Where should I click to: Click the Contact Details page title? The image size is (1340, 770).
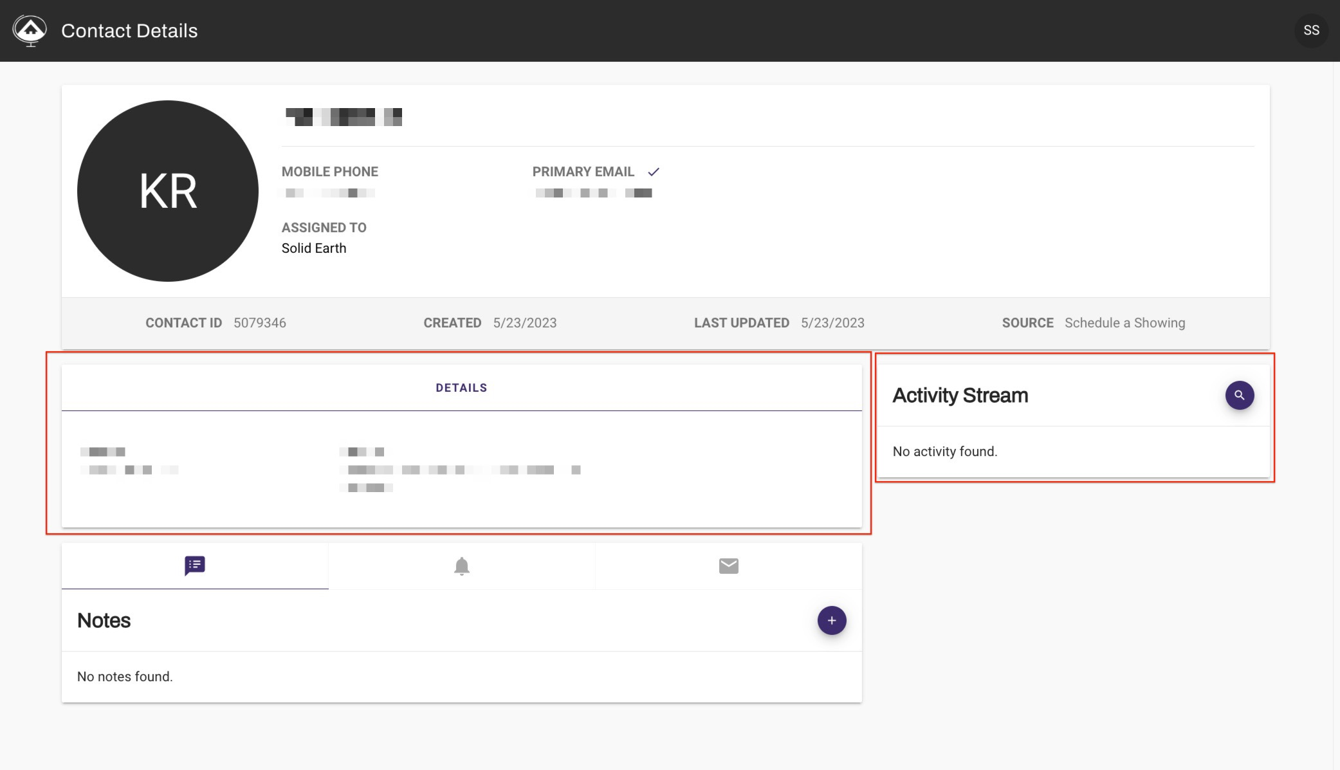pyautogui.click(x=129, y=31)
